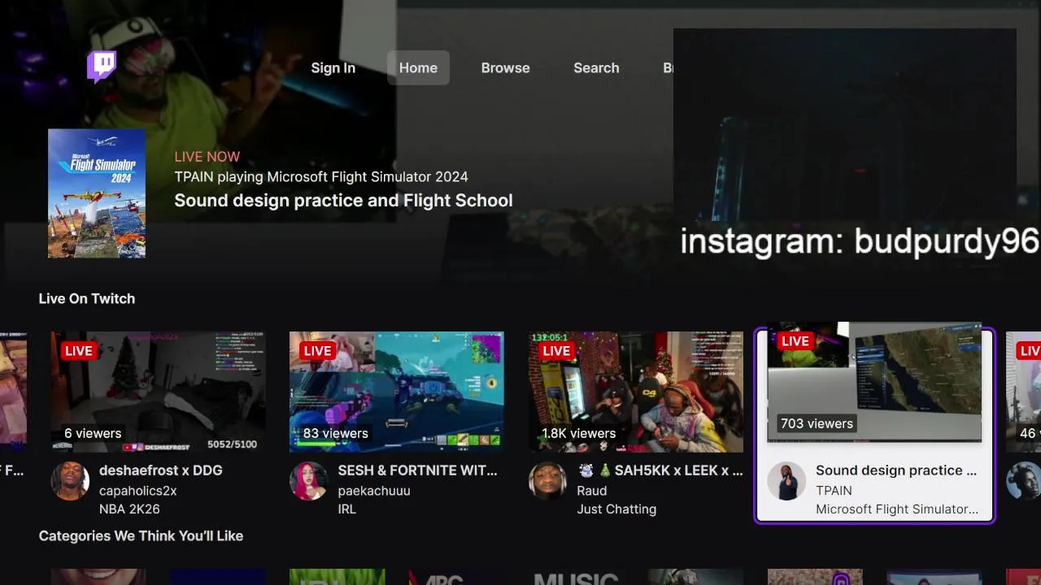Image resolution: width=1041 pixels, height=585 pixels.
Task: Click the LIVE badge on TPAIN's stream
Action: (795, 341)
